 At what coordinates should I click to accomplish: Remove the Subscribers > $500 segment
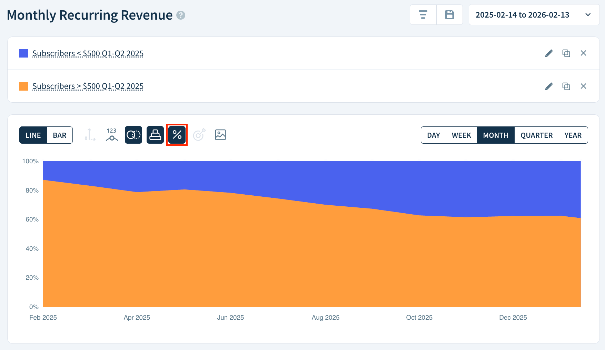[583, 86]
